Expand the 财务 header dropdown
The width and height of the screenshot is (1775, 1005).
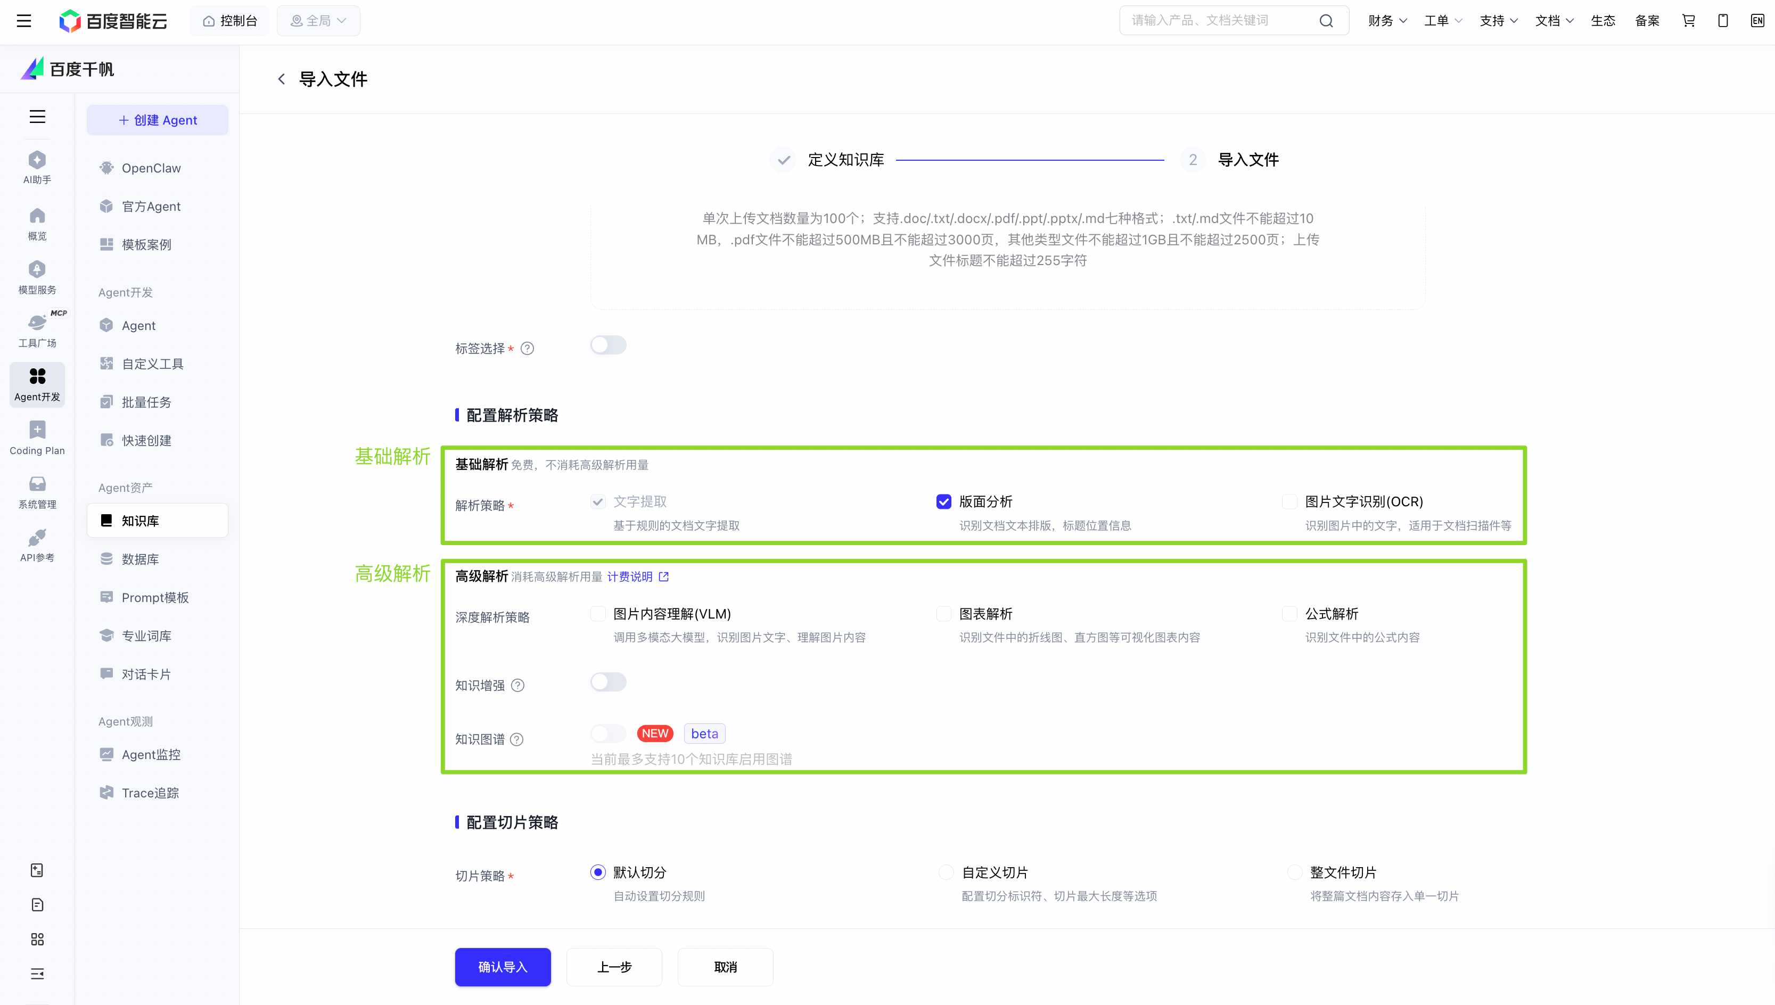click(1387, 21)
